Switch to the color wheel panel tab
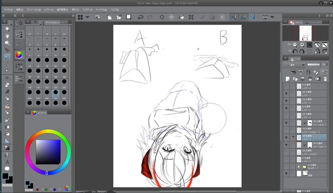The height and width of the screenshot is (193, 333). [x=39, y=113]
